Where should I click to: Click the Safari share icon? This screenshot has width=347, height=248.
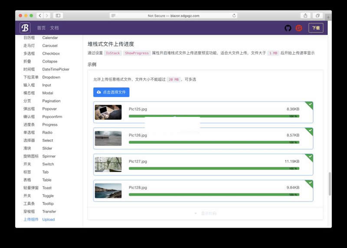click(x=305, y=16)
